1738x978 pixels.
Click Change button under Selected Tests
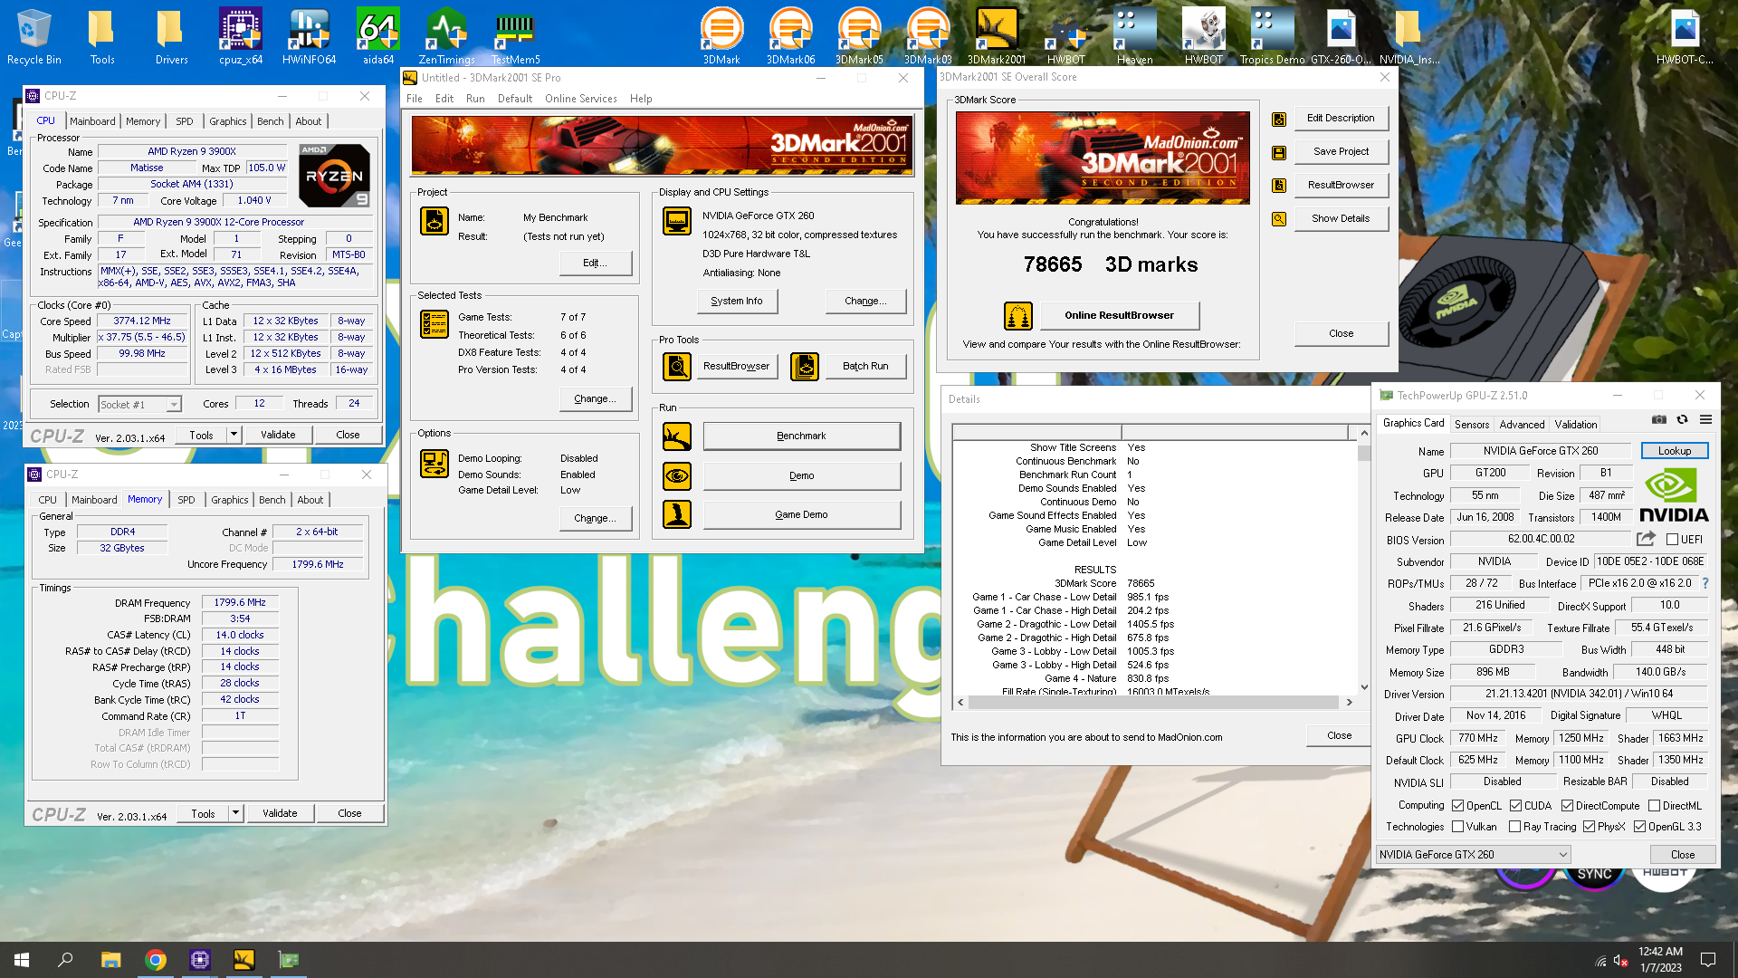click(x=595, y=399)
